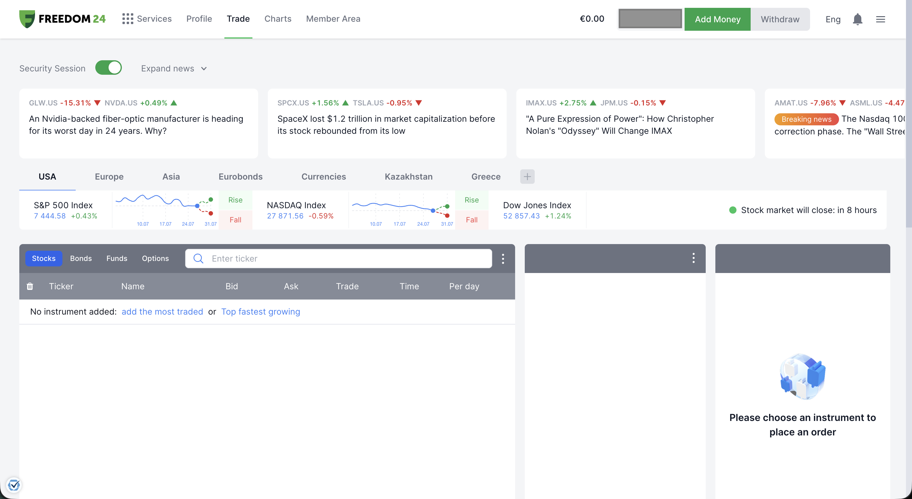
Task: Click the trash icon in table header
Action: [30, 286]
